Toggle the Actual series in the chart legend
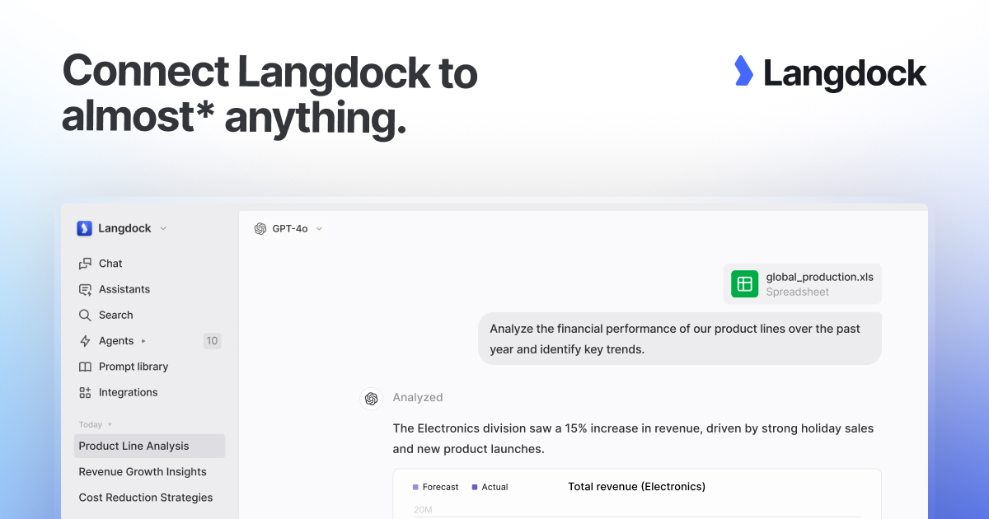The width and height of the screenshot is (989, 519). (x=475, y=487)
